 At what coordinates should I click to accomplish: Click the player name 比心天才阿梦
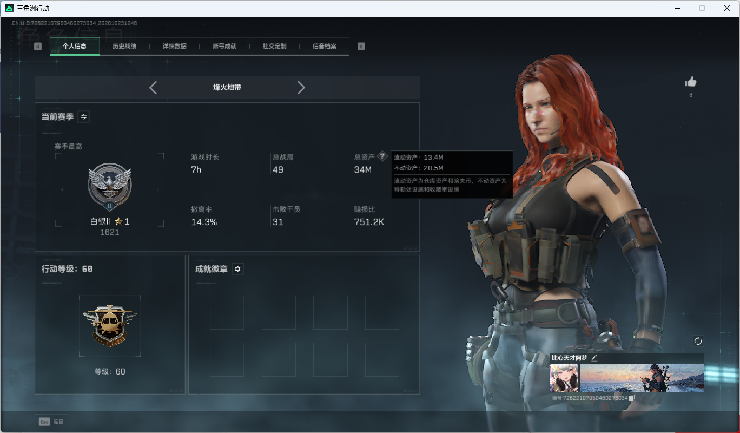click(x=570, y=358)
